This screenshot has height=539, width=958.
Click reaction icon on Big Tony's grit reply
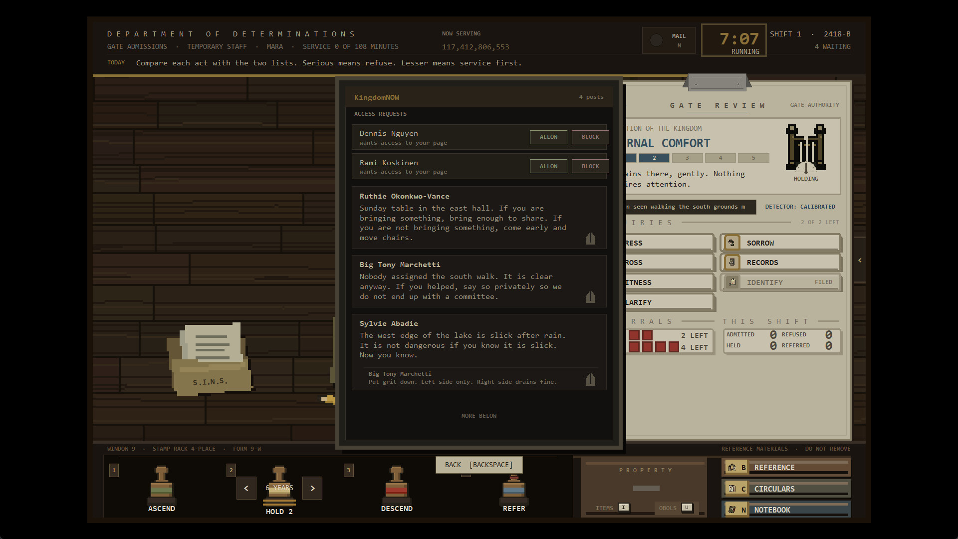[590, 380]
